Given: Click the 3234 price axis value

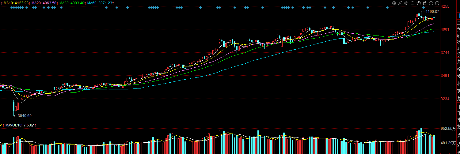Looking at the screenshot, I should click(x=445, y=99).
